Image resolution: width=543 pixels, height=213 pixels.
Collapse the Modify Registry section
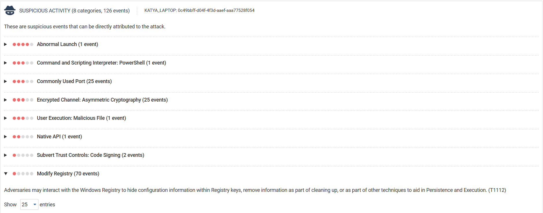(5, 174)
